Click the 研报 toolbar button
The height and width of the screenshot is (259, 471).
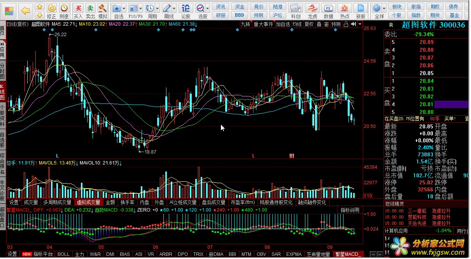[x=221, y=15]
